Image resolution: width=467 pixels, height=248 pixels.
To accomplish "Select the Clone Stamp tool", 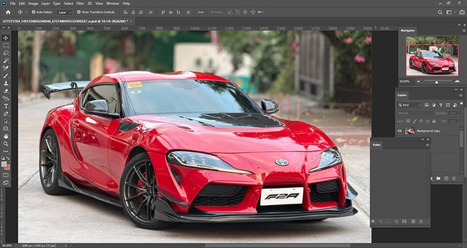I will 6,84.
